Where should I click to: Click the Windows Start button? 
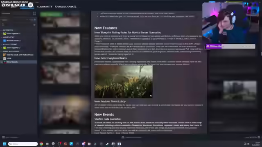pyautogui.click(x=5, y=144)
